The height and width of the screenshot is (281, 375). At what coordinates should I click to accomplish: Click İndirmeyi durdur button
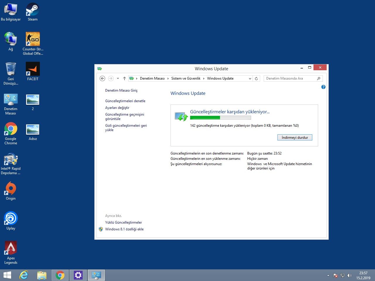point(295,137)
